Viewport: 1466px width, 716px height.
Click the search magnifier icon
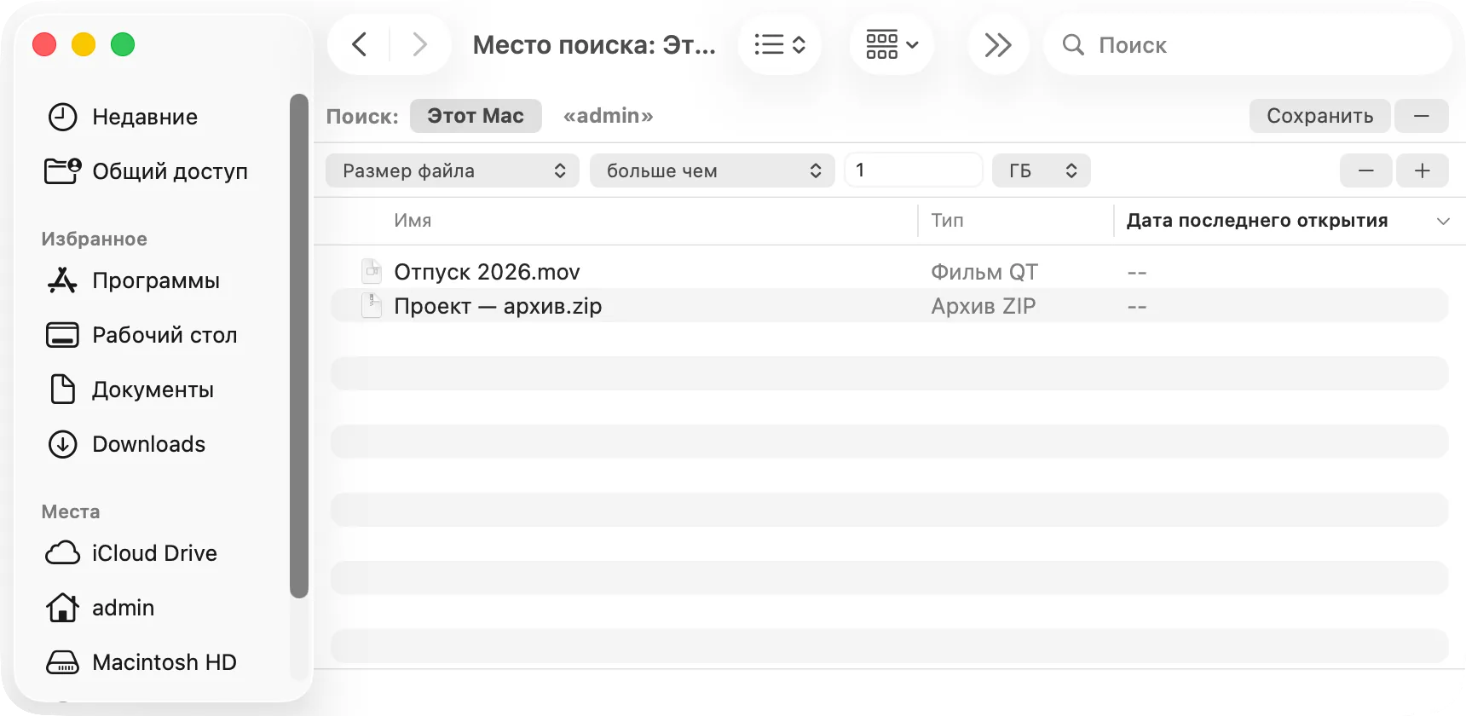point(1073,44)
